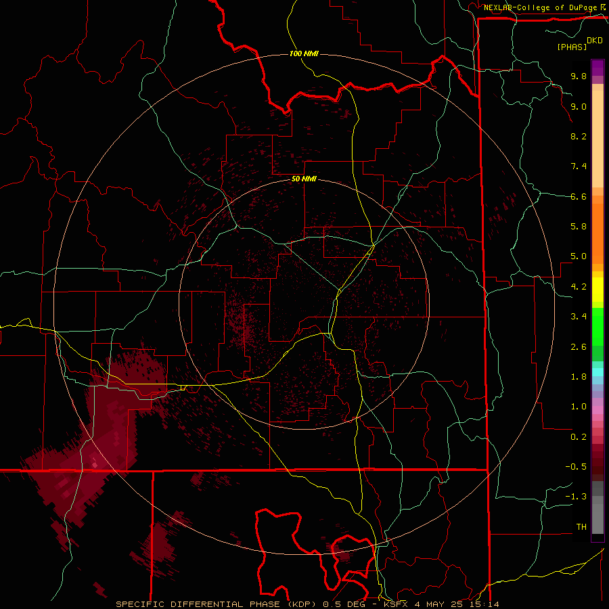Click the TH legend label

pyautogui.click(x=581, y=527)
